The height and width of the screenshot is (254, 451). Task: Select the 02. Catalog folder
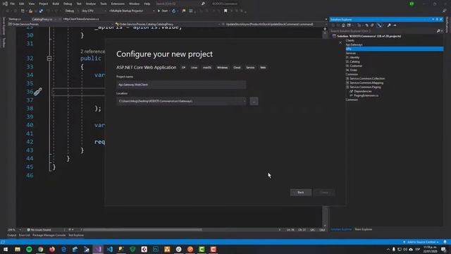[x=352, y=61]
